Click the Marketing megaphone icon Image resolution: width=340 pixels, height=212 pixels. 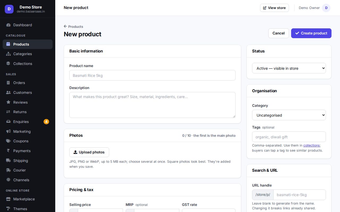click(8, 131)
